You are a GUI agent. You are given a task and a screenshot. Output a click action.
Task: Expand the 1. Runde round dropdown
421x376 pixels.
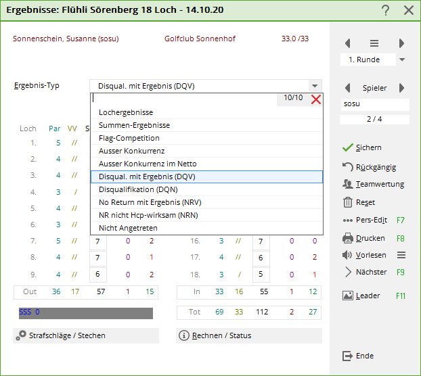click(x=402, y=60)
